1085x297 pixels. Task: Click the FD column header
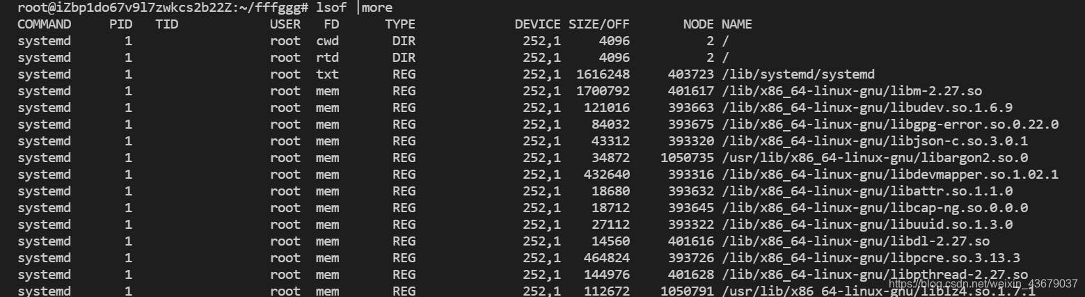(331, 24)
